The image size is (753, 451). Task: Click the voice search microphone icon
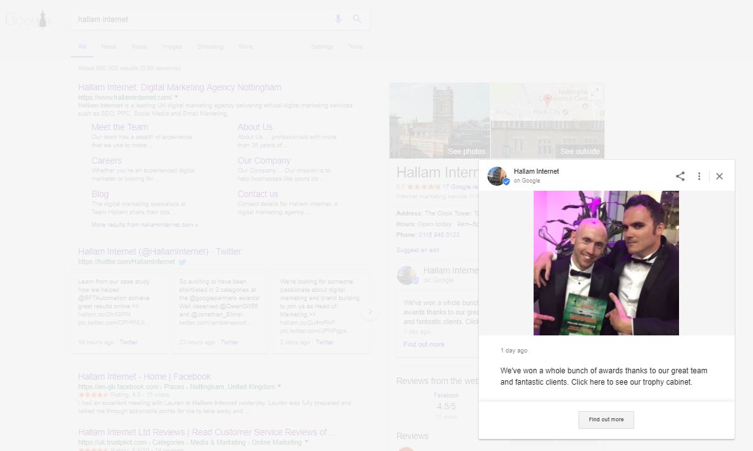click(x=338, y=19)
